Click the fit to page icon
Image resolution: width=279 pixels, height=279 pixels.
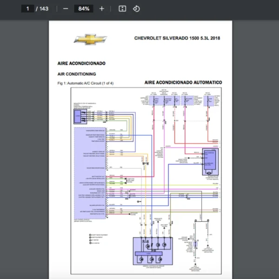[122, 8]
